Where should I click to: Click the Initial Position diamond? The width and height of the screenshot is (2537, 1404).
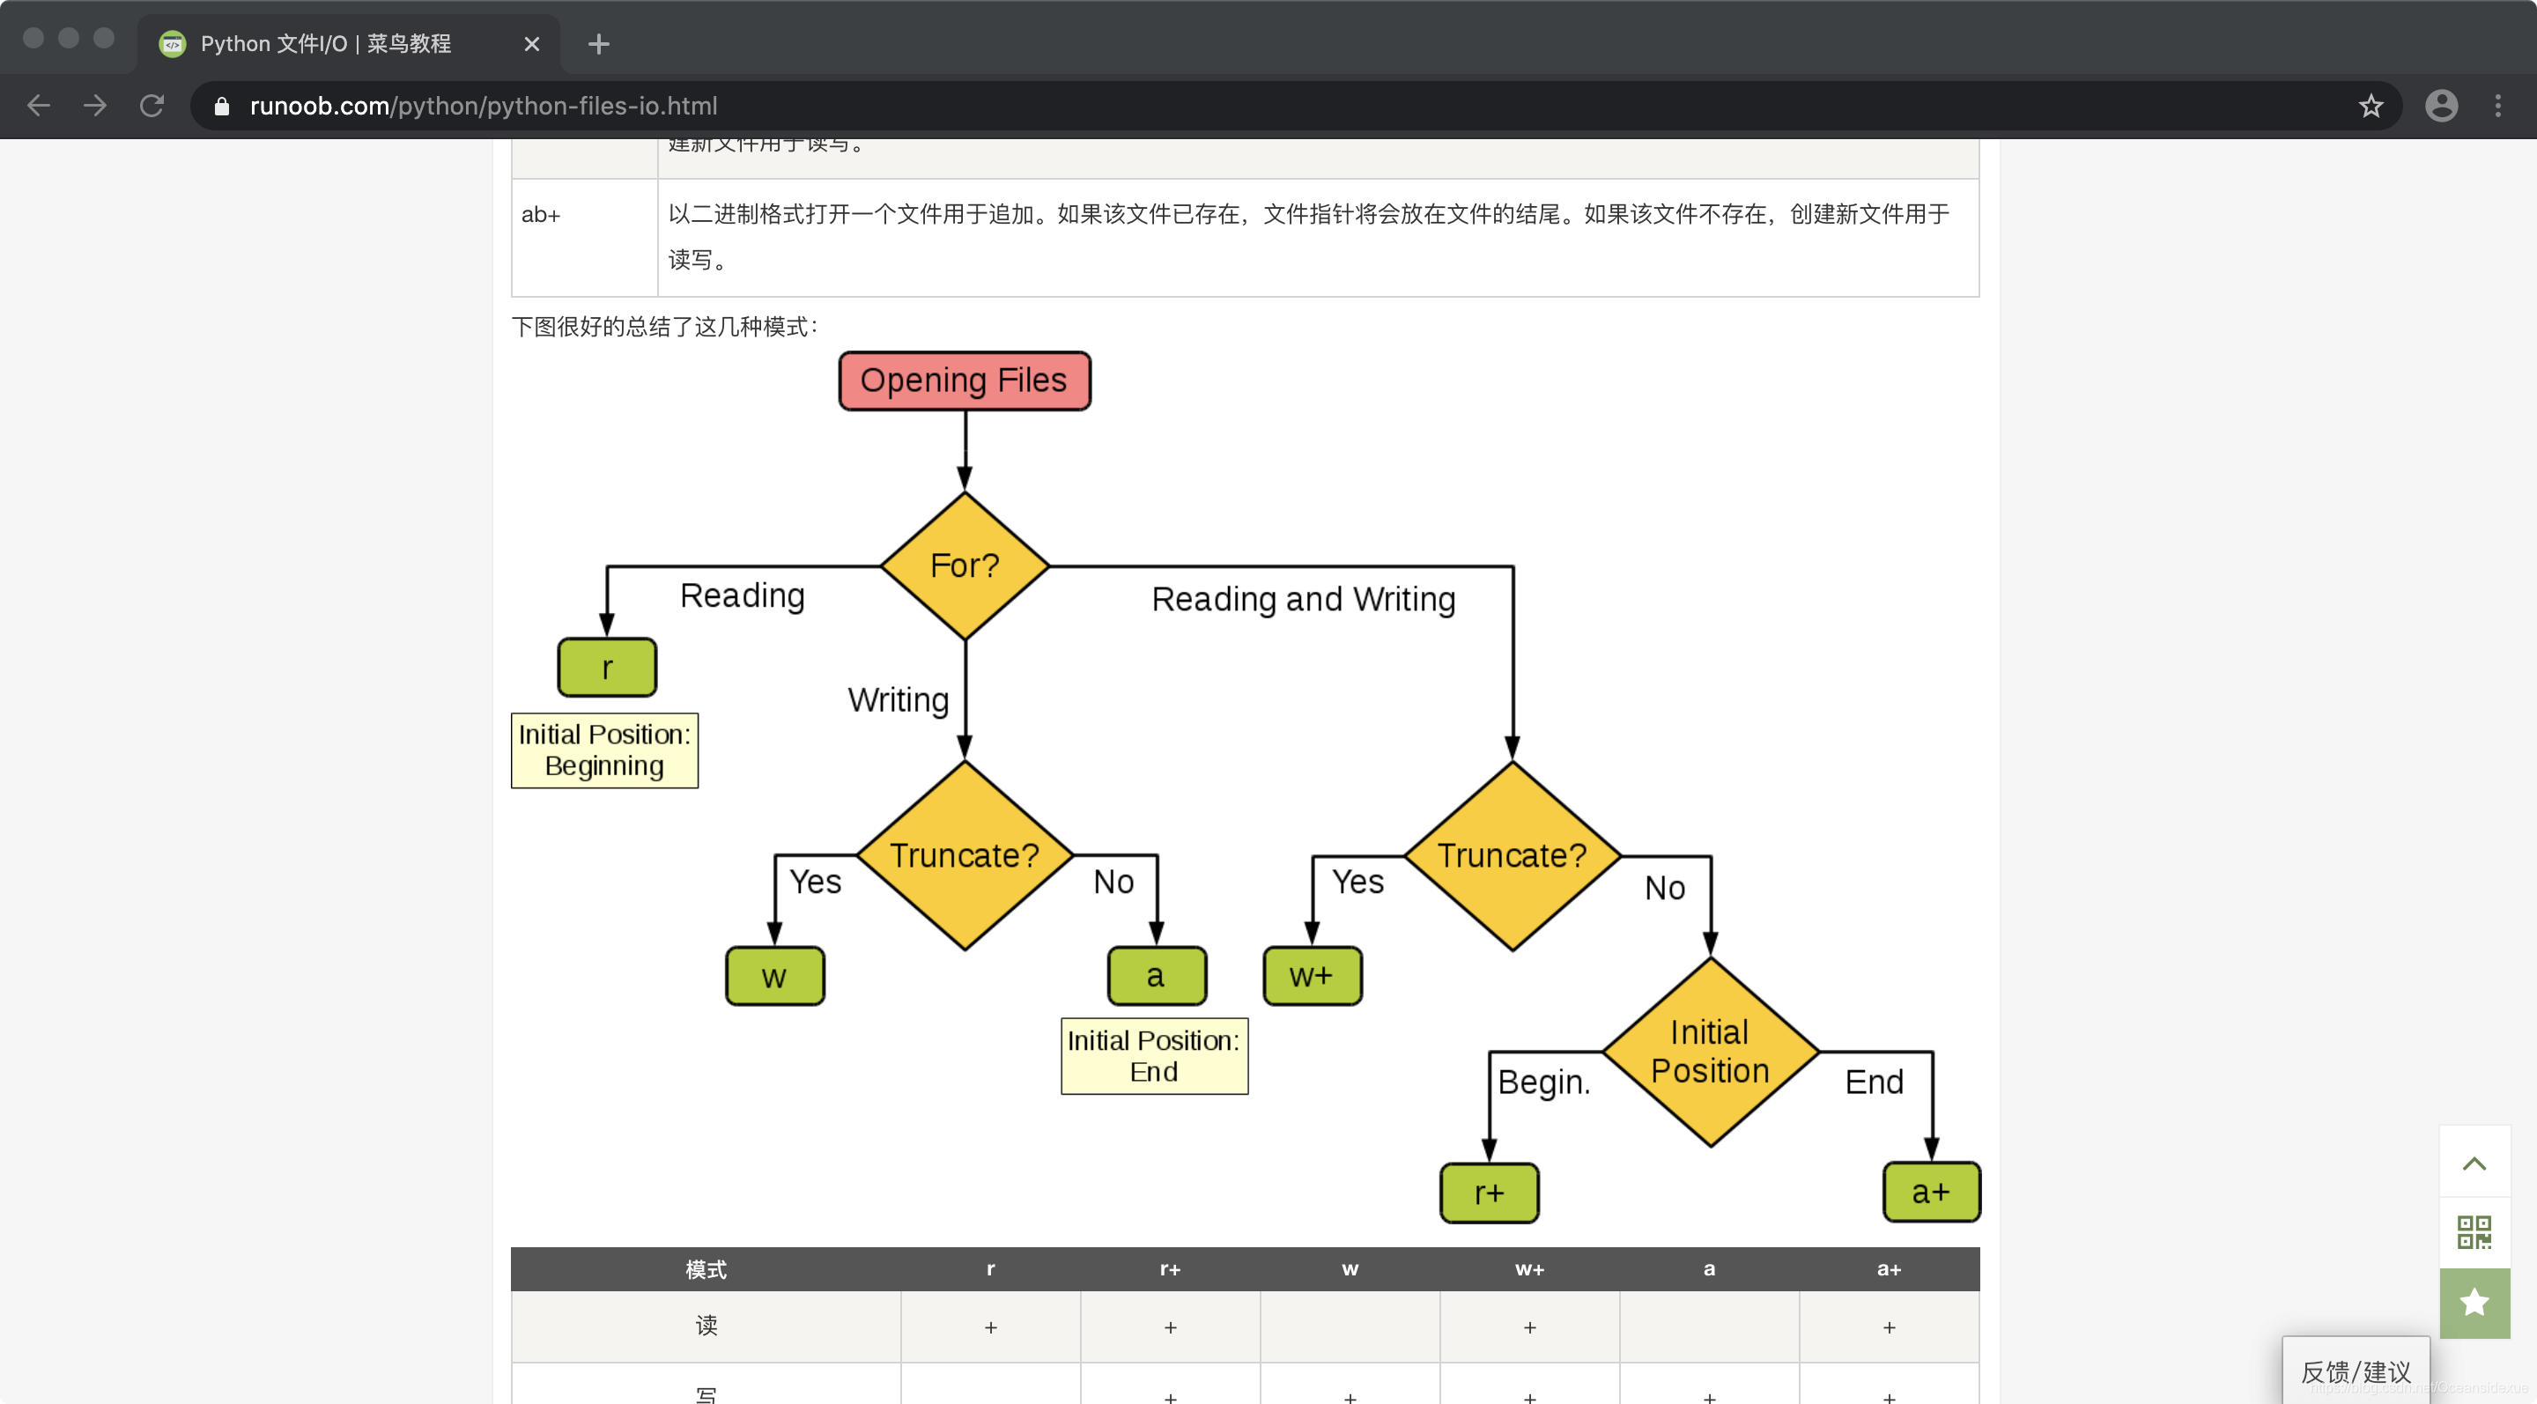[x=1711, y=1053]
